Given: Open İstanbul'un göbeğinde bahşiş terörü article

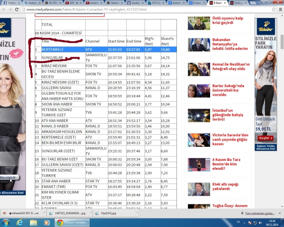Looking at the screenshot, I should point(228,115).
